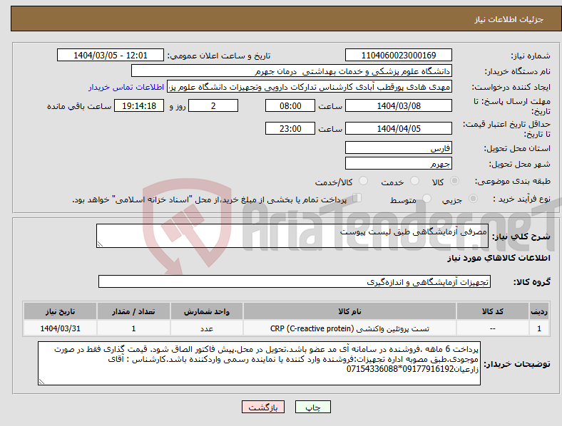Select the خدمت radio button
The width and height of the screenshot is (562, 426).
click(414, 181)
